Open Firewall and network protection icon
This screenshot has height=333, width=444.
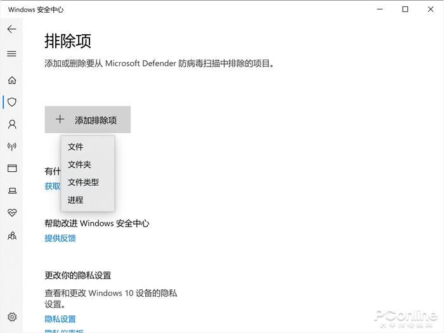pos(11,147)
